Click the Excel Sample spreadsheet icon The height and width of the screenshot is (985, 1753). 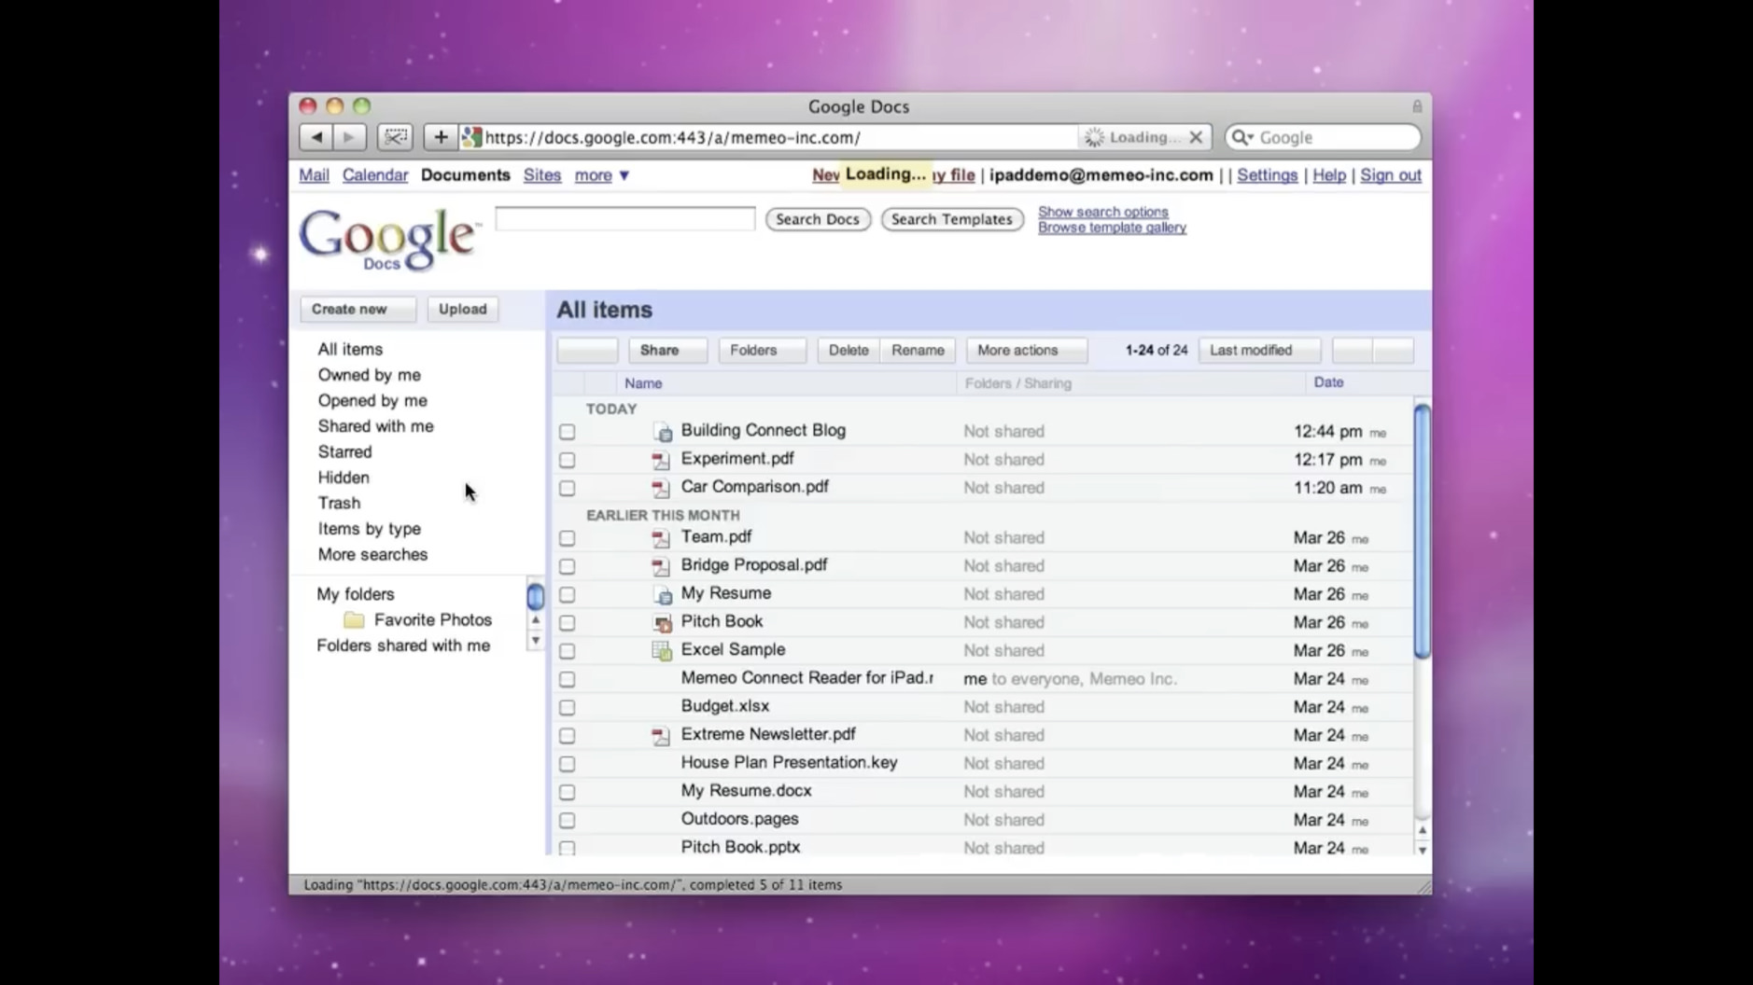pyautogui.click(x=661, y=650)
